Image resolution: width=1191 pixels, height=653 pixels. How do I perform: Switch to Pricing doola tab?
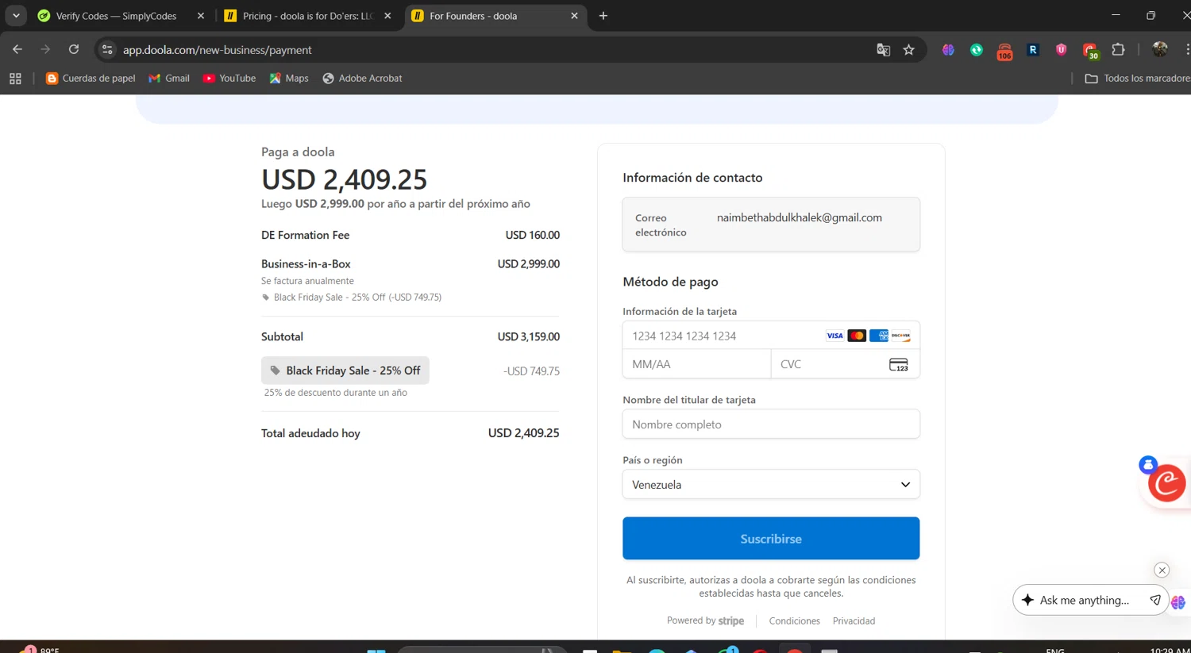pyautogui.click(x=299, y=16)
